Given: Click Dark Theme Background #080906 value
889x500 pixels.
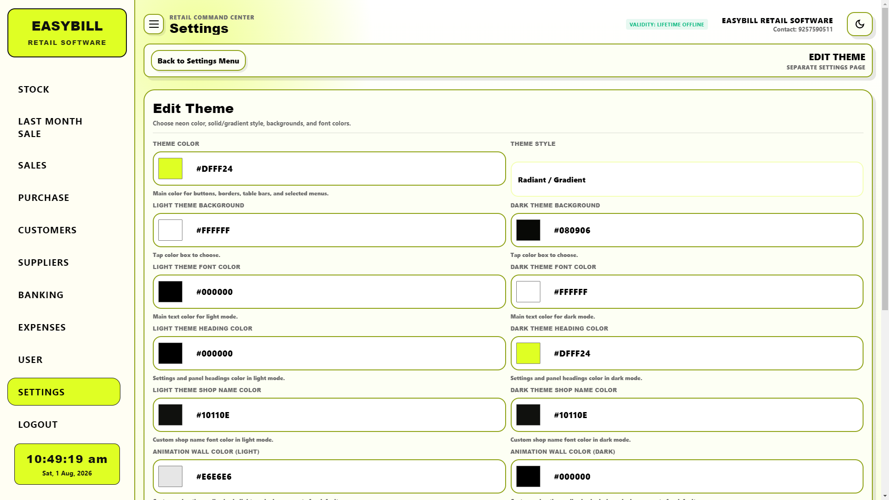Looking at the screenshot, I should pyautogui.click(x=572, y=230).
